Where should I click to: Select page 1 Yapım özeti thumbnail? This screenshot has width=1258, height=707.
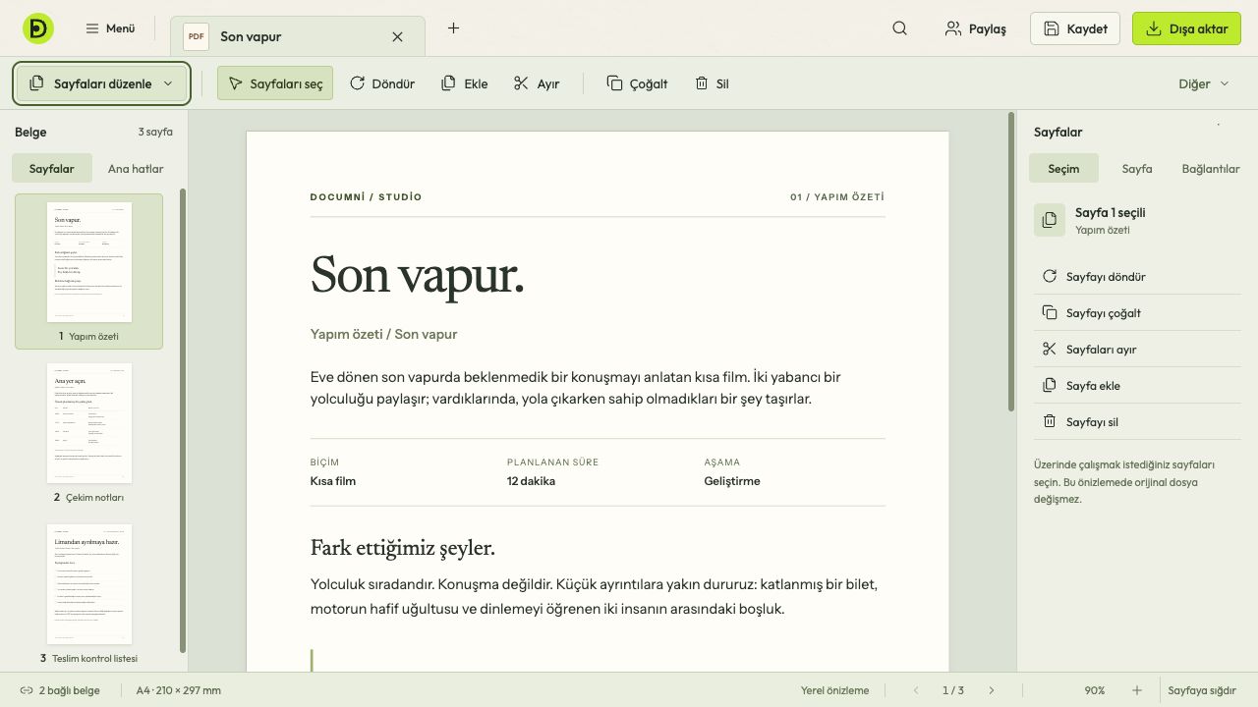point(88,271)
